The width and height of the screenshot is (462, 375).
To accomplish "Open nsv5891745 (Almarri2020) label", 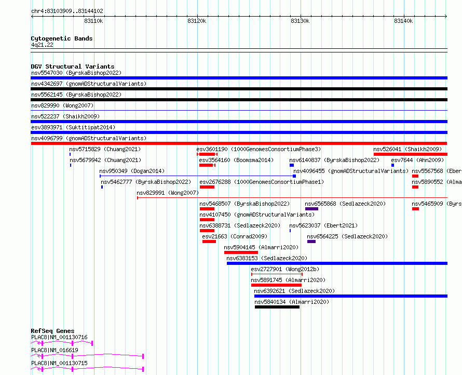I will (x=289, y=280).
